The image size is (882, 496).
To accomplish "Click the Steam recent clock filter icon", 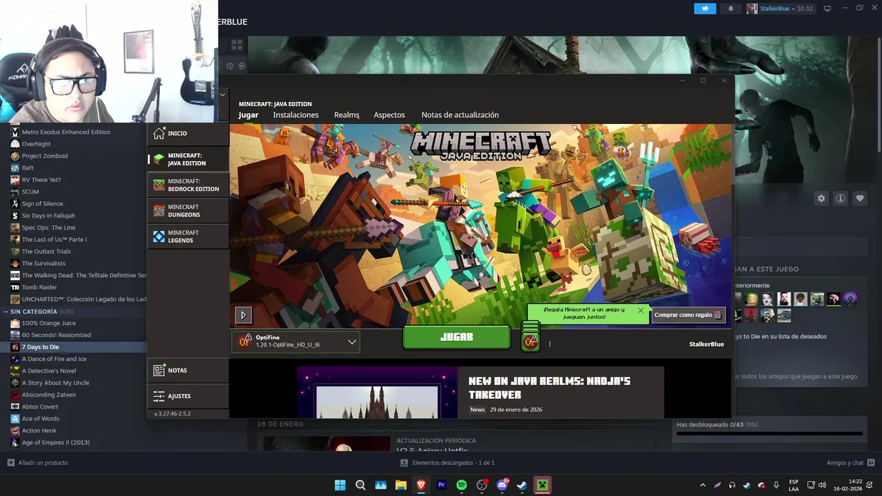I will click(x=230, y=66).
